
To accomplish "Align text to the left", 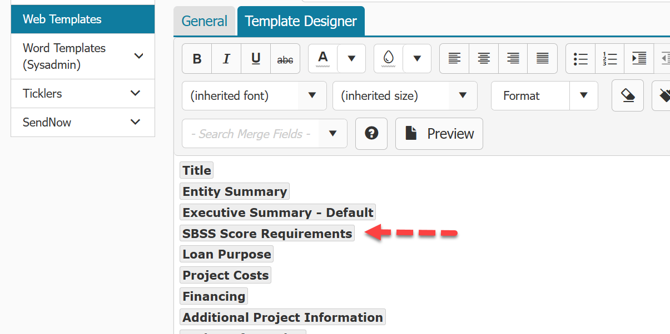I will point(454,59).
